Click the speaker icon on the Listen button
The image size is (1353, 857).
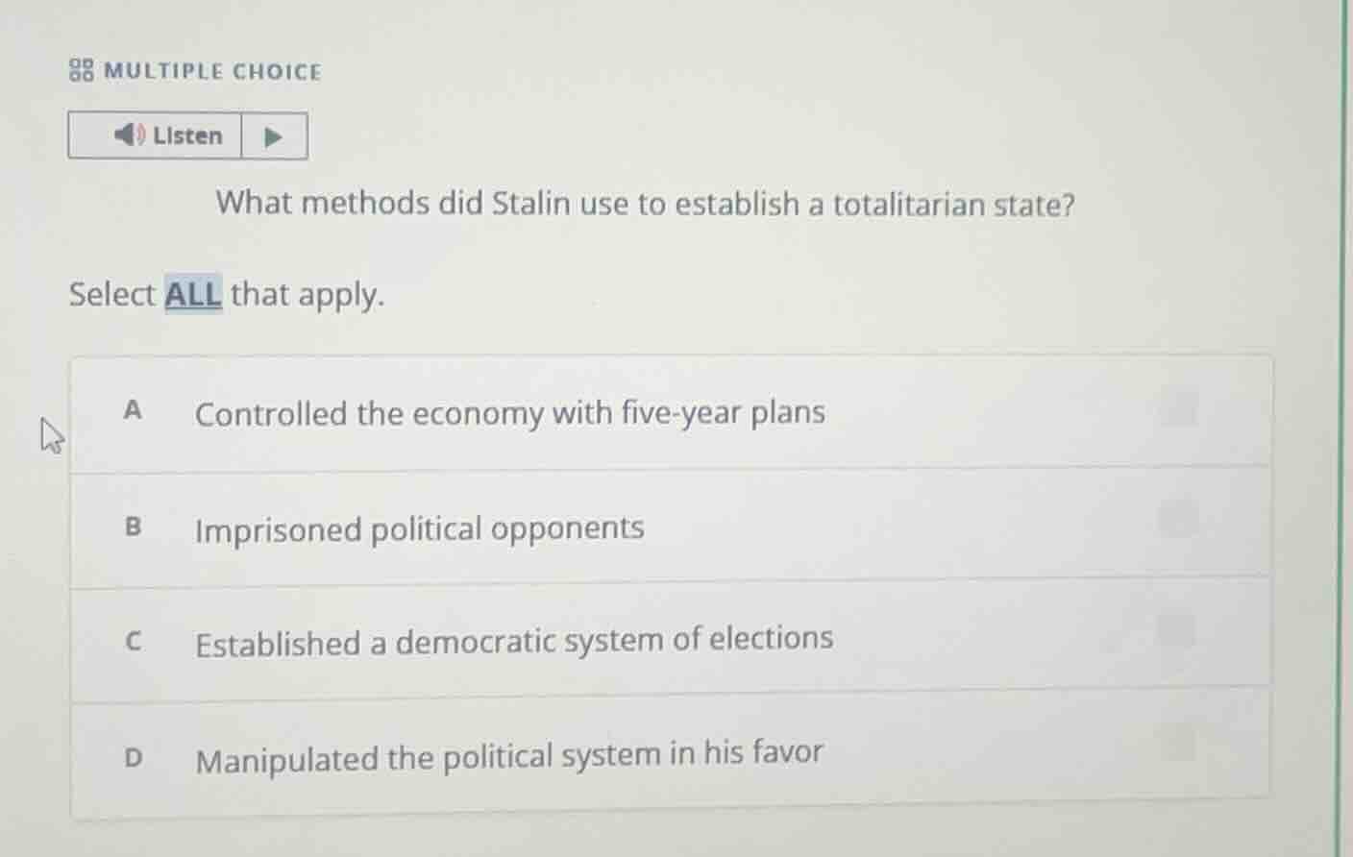(128, 135)
